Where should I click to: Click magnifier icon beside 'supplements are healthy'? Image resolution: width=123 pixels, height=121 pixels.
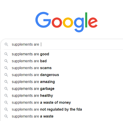tap(6, 96)
